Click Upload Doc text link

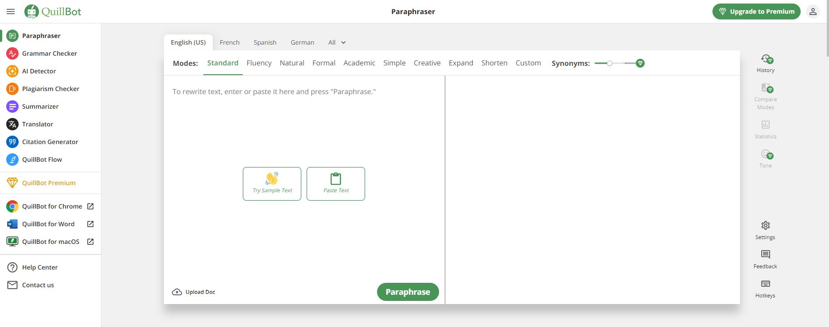[200, 292]
